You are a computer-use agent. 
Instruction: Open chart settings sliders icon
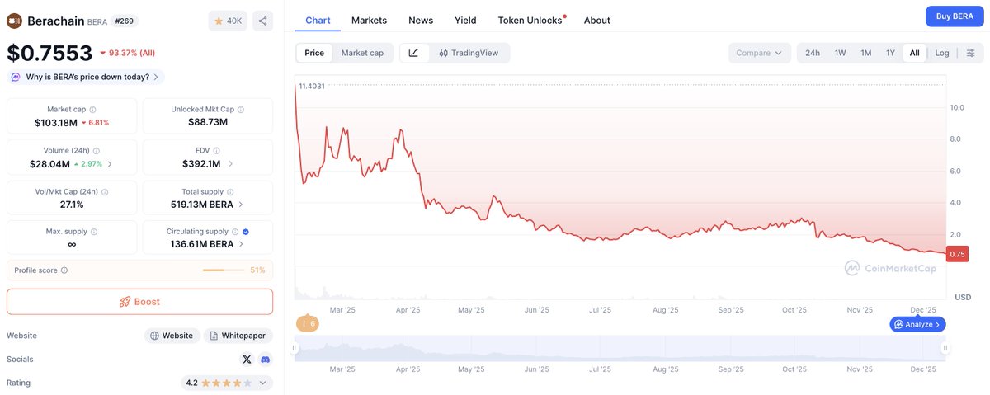970,53
